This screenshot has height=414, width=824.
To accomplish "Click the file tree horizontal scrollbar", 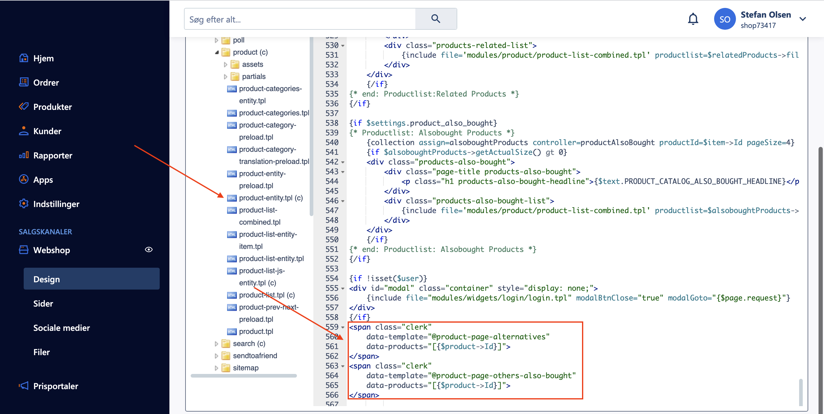I will [244, 376].
